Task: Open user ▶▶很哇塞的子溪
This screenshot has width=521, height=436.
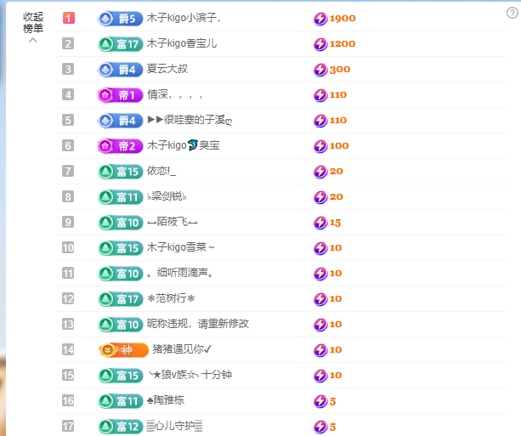Action: pyautogui.click(x=190, y=120)
